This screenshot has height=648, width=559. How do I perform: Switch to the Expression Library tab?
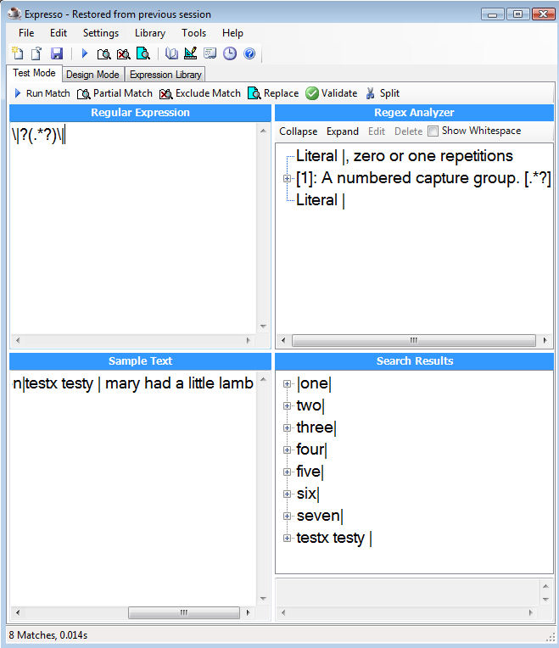(165, 75)
